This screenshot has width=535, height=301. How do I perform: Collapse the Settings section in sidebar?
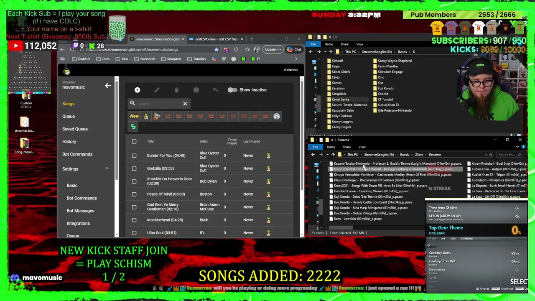107,168
